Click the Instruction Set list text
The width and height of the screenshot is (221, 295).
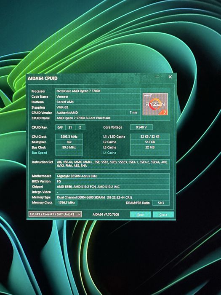point(112,164)
